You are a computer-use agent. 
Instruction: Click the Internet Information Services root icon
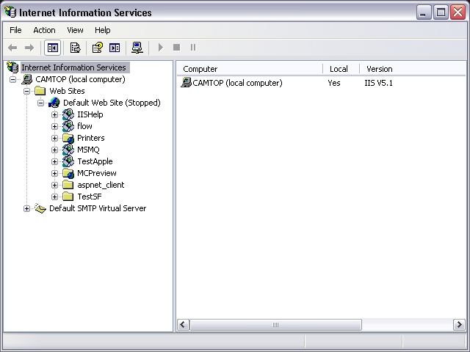12,67
